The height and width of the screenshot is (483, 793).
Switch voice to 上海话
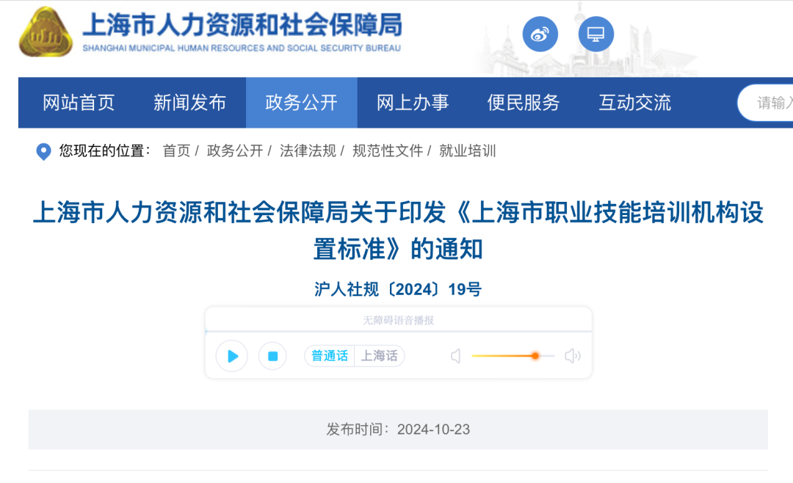tap(380, 355)
